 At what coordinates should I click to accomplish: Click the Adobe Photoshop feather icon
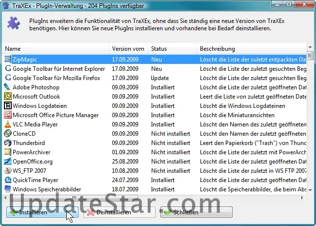[x=8, y=87]
